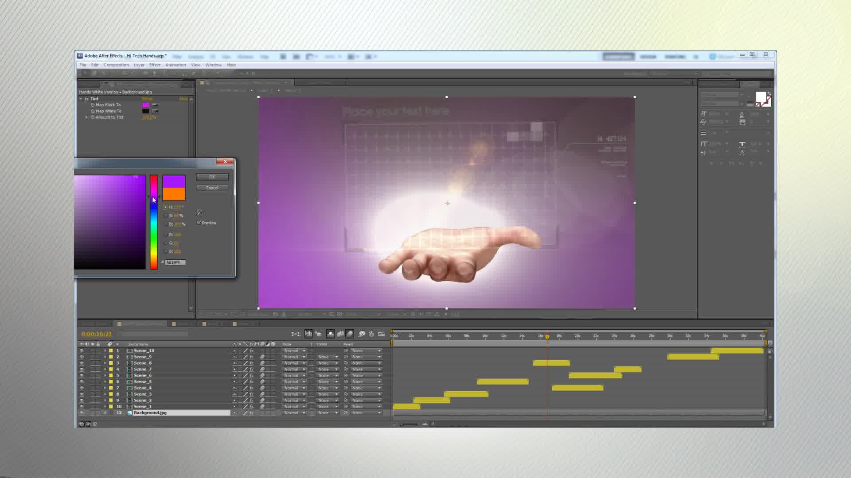851x478 pixels.
Task: Open the Composition menu
Action: tap(116, 65)
